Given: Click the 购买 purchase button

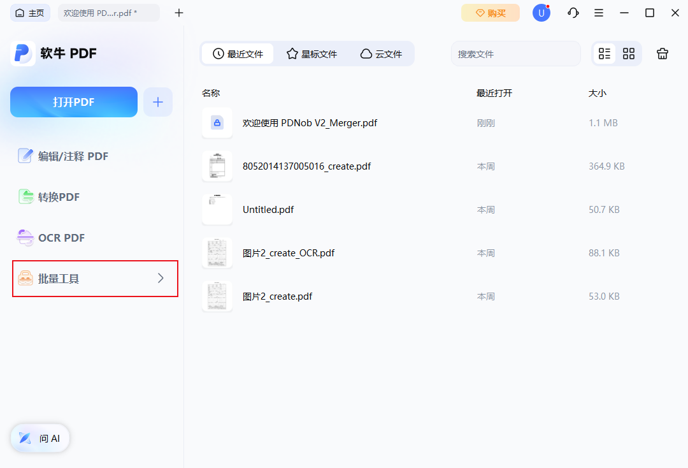Looking at the screenshot, I should coord(490,13).
